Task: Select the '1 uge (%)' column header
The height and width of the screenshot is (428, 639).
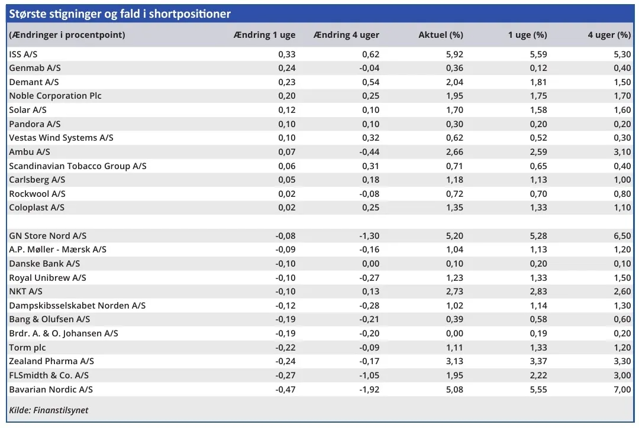Action: [x=527, y=35]
